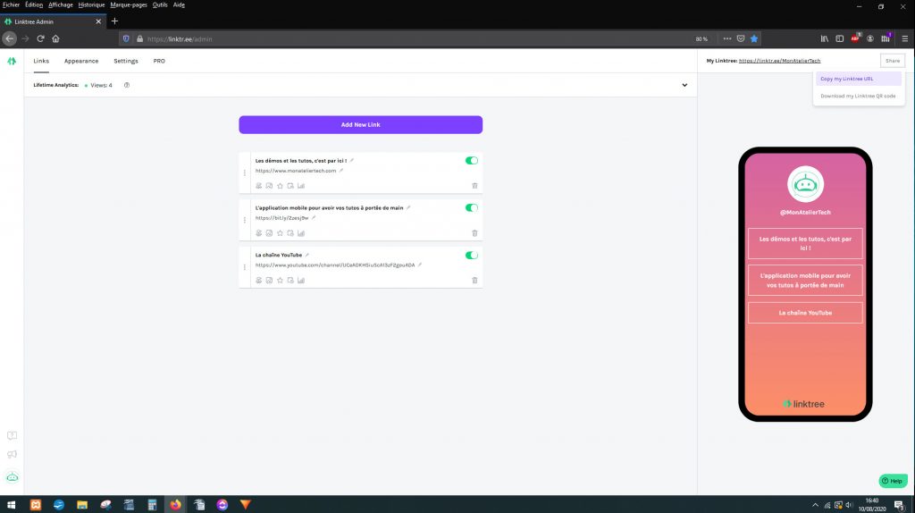Delete the 'L'application mobile' link with trash icon
Screen dimensions: 915x513
coord(474,233)
